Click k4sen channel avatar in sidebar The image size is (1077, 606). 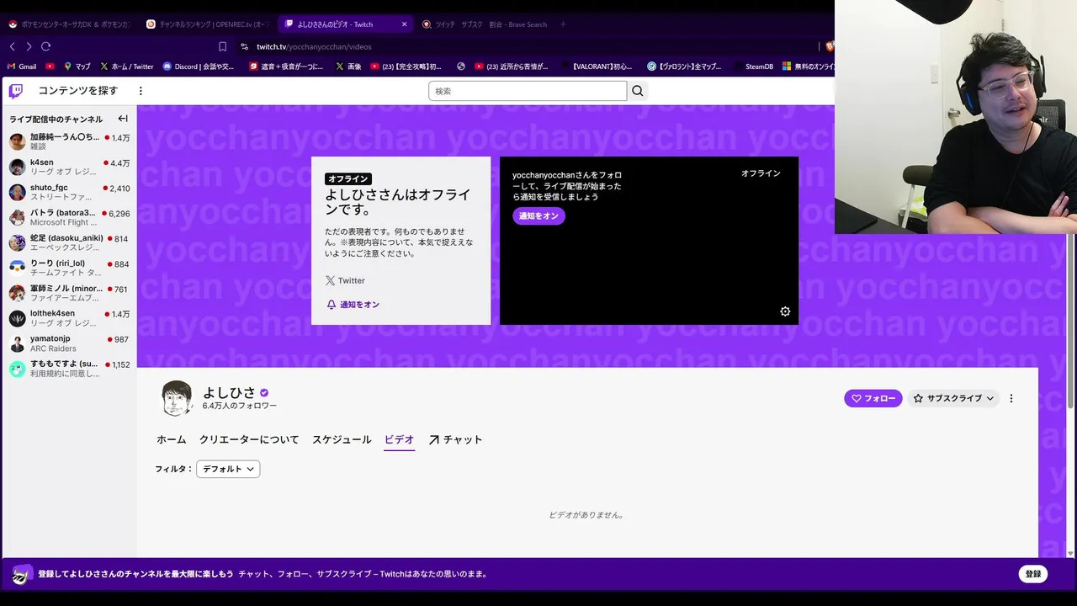click(x=17, y=167)
